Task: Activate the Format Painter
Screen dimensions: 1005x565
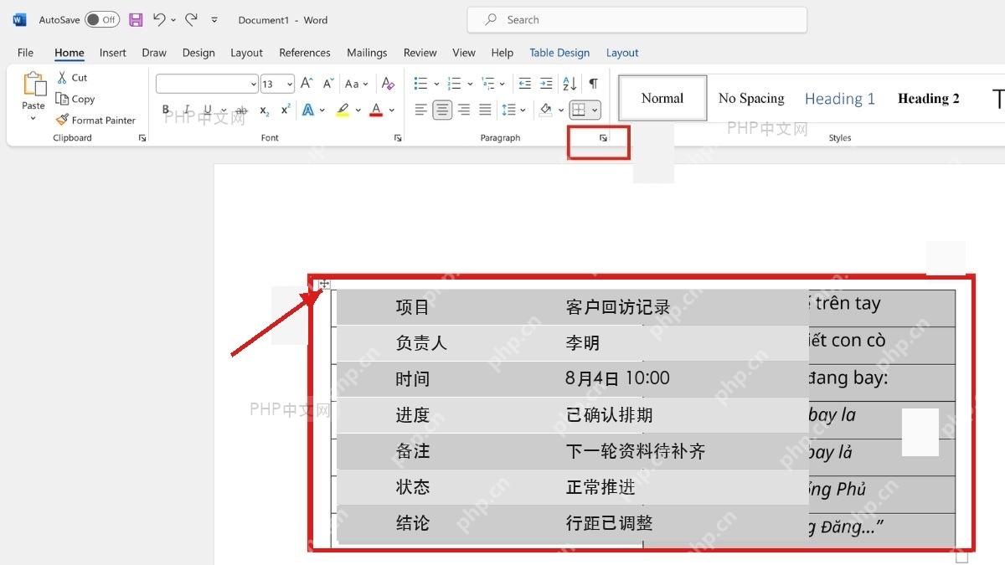Action: point(95,120)
